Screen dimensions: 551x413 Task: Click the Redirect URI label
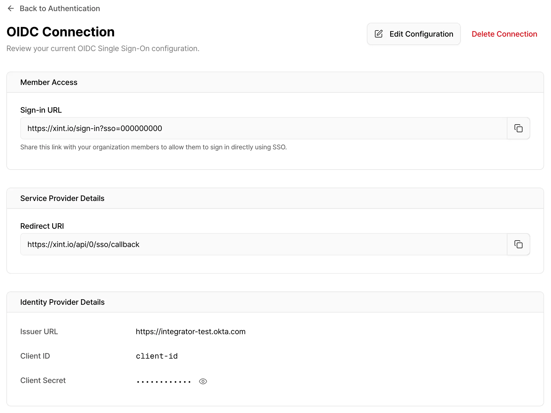[x=42, y=226]
